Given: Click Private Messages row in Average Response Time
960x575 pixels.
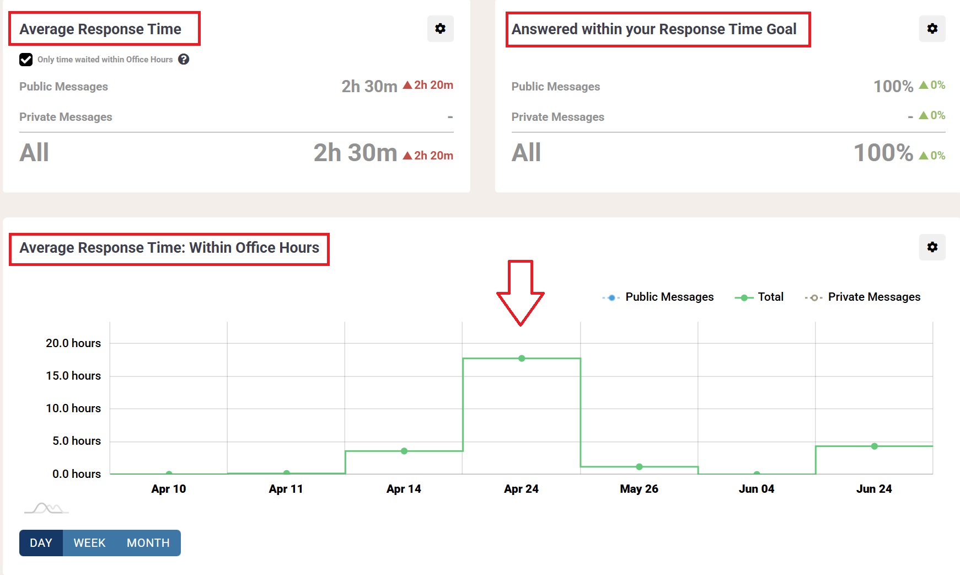Looking at the screenshot, I should (x=237, y=117).
